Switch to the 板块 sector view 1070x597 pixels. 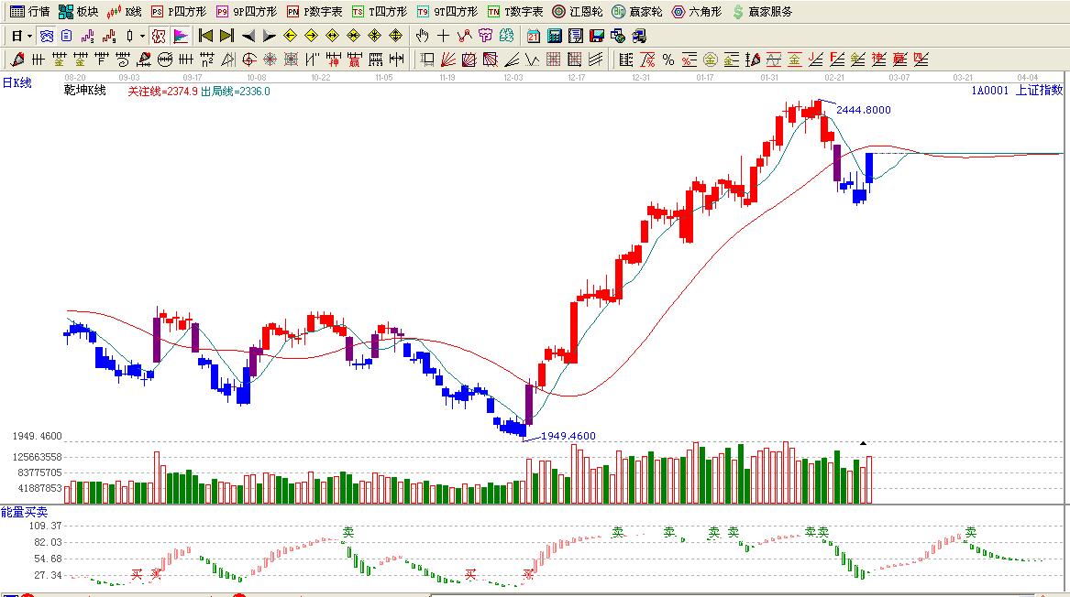click(78, 12)
